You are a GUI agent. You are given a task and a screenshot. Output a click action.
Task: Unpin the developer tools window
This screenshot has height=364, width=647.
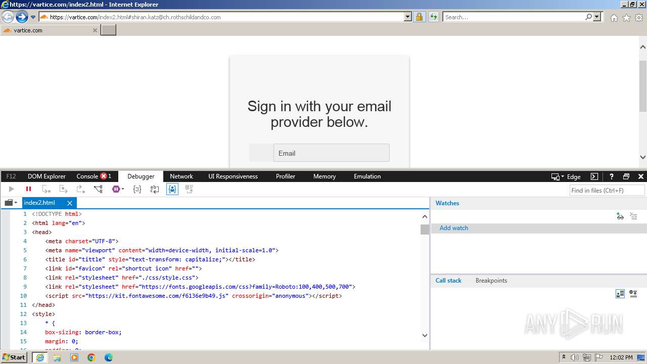[x=626, y=176]
